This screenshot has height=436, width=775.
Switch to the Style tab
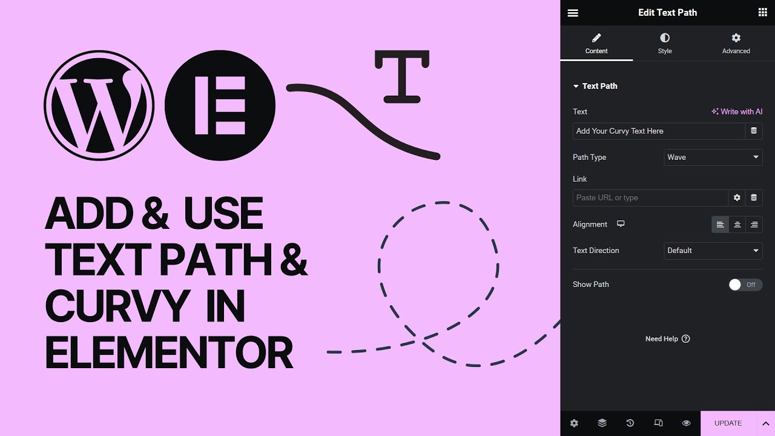[665, 44]
